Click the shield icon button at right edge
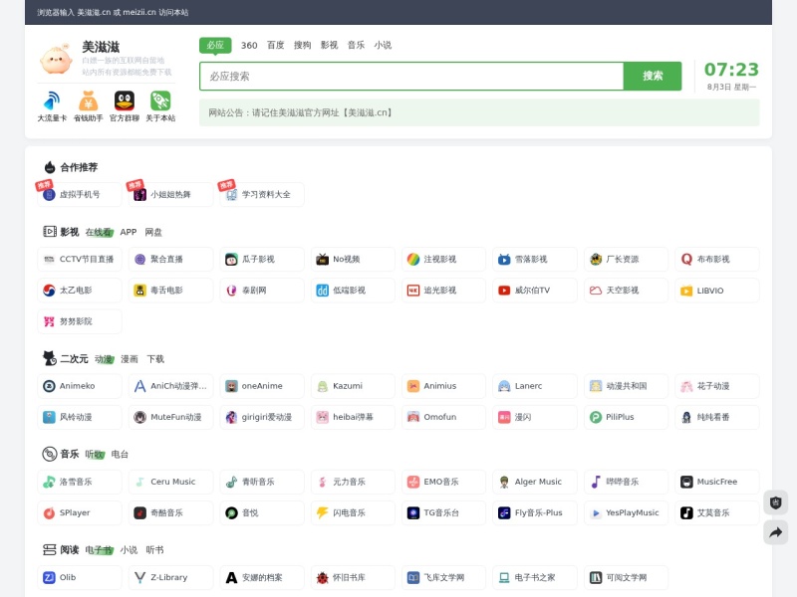 [x=776, y=502]
